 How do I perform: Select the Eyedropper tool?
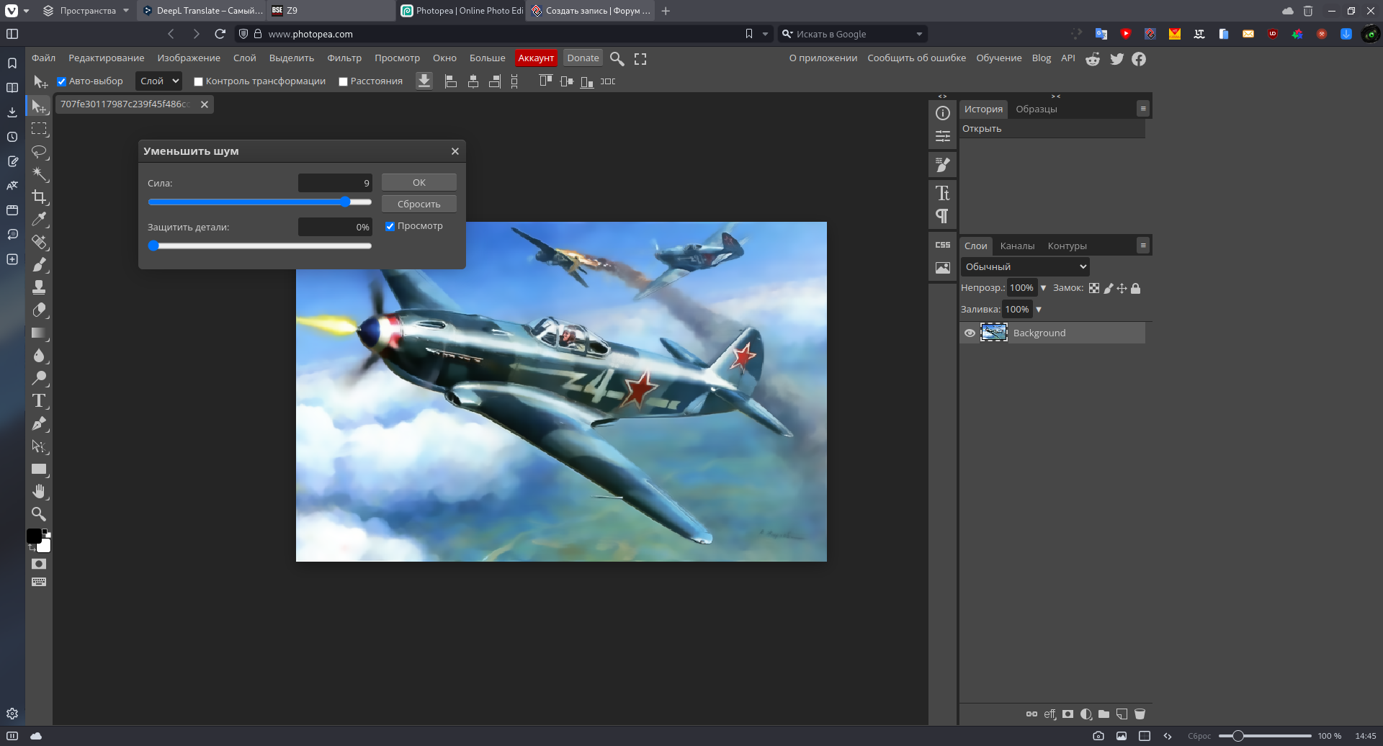pos(39,219)
